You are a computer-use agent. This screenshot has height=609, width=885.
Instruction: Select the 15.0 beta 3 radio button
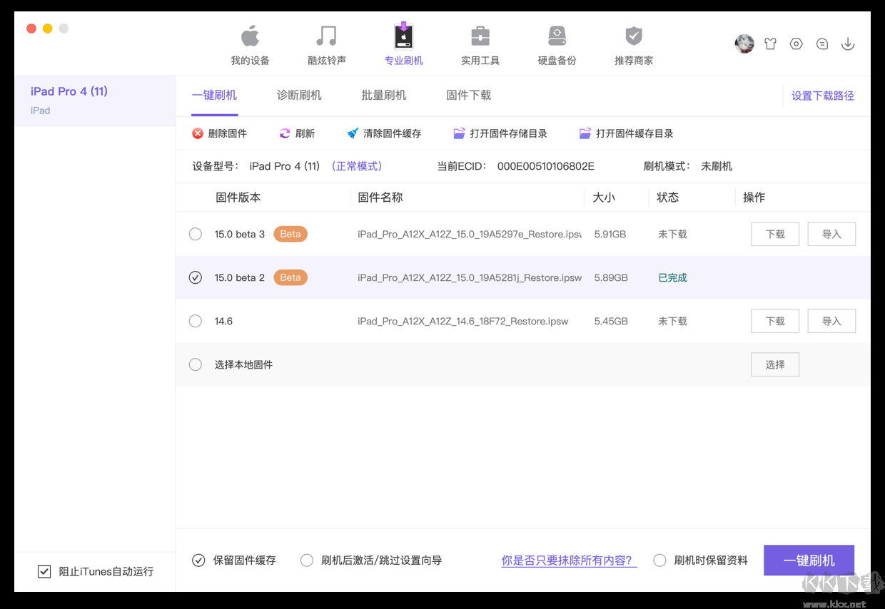(195, 233)
